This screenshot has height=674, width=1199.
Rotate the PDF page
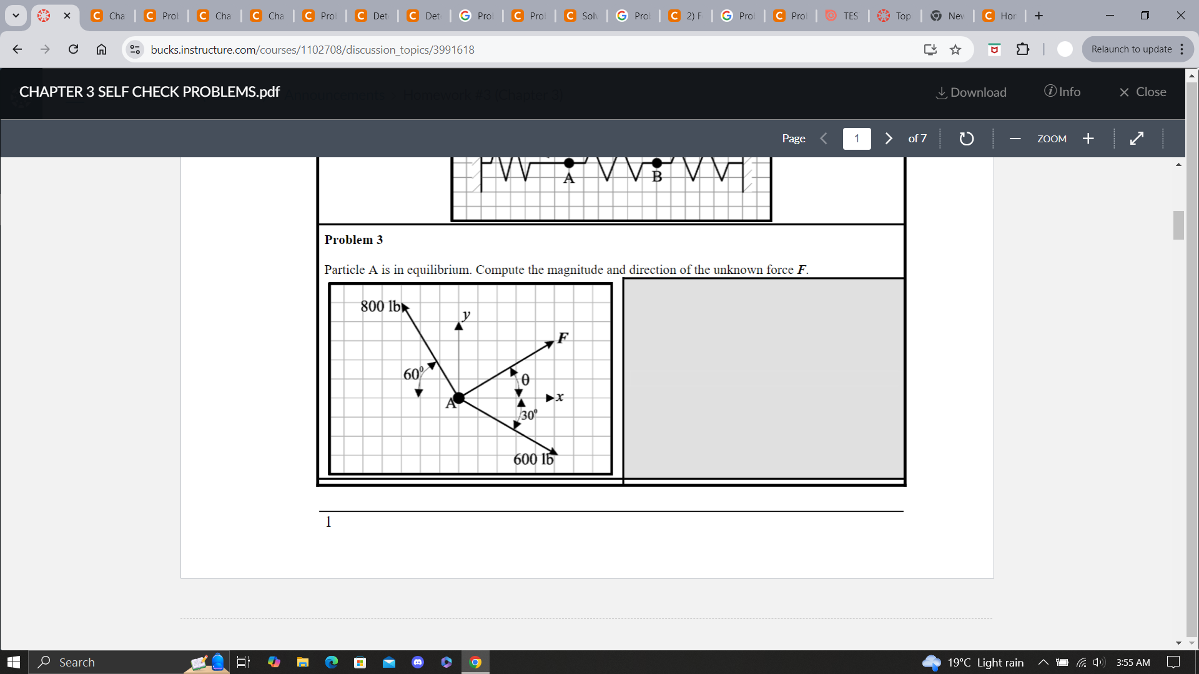coord(966,139)
